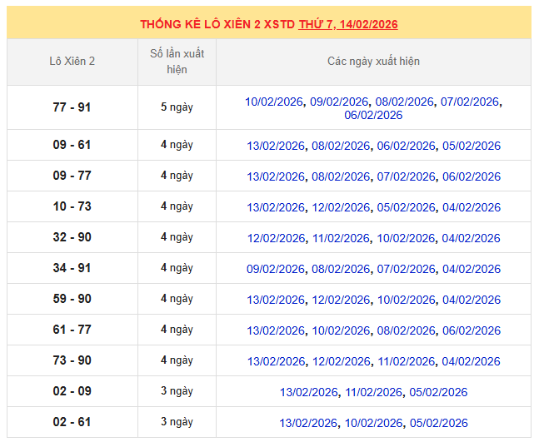Select the 02 - 61 pair cell

pos(72,422)
